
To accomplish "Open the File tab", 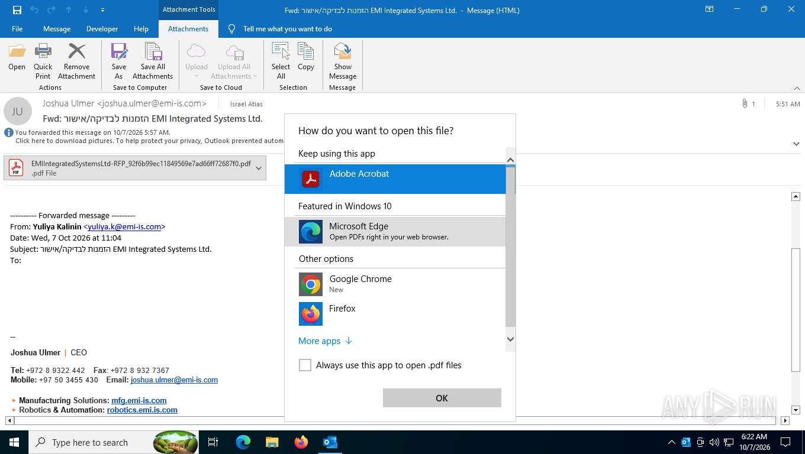I will point(17,28).
